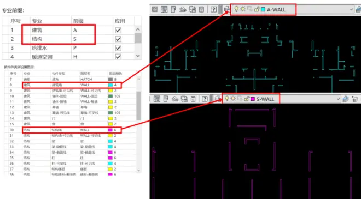Expand the A-WALL layer dropdown arrow
The image size is (361, 199).
point(352,9)
